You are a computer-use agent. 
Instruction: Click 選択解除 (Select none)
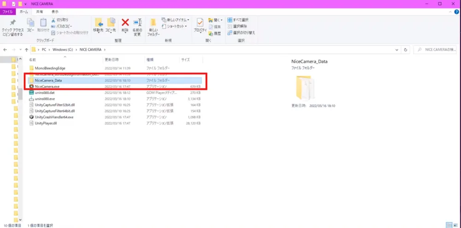(x=237, y=26)
